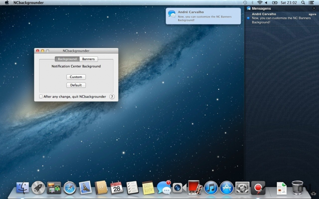Toggle the Notification Center menu bar icon
This screenshot has height=199, width=319.
(311, 3)
